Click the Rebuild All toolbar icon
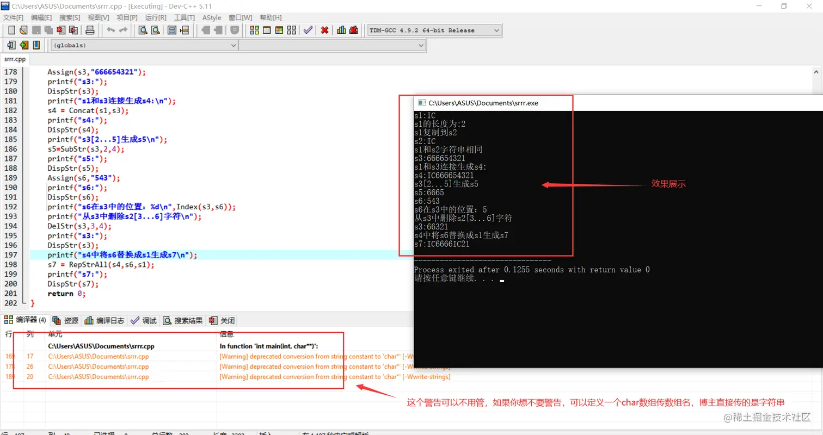 coord(291,30)
